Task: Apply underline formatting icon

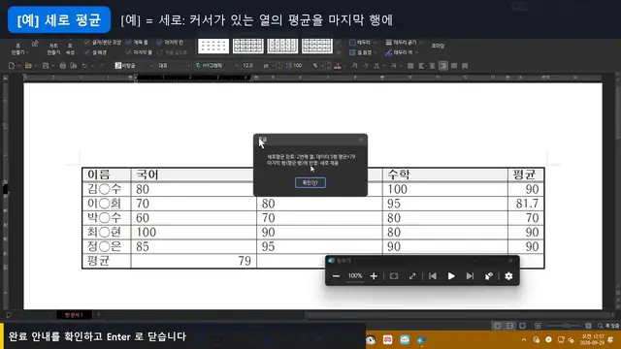Action: point(376,66)
